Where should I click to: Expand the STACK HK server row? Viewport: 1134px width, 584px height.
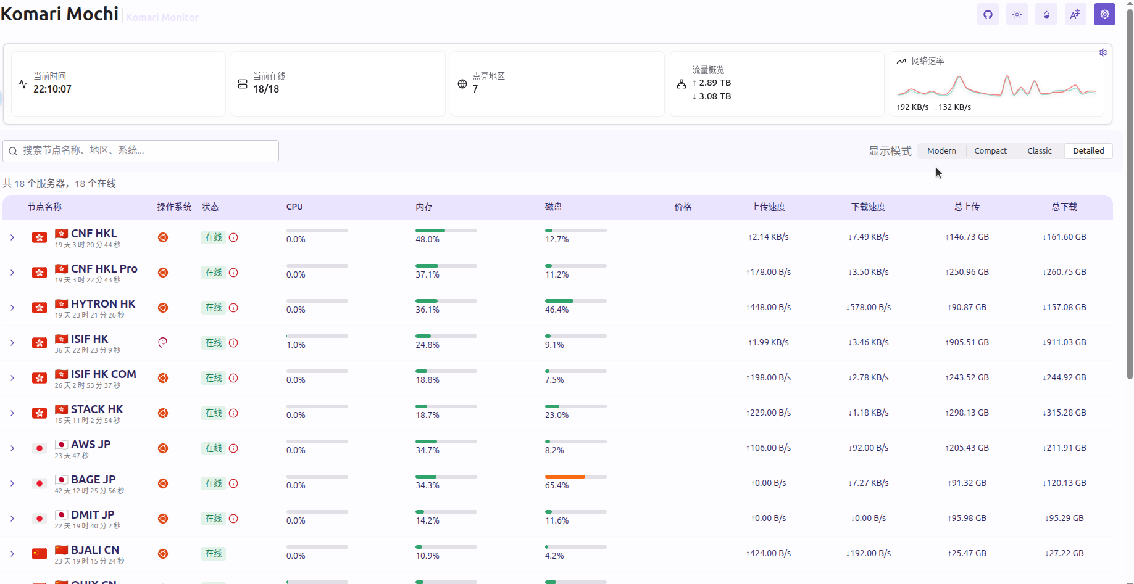pyautogui.click(x=12, y=413)
